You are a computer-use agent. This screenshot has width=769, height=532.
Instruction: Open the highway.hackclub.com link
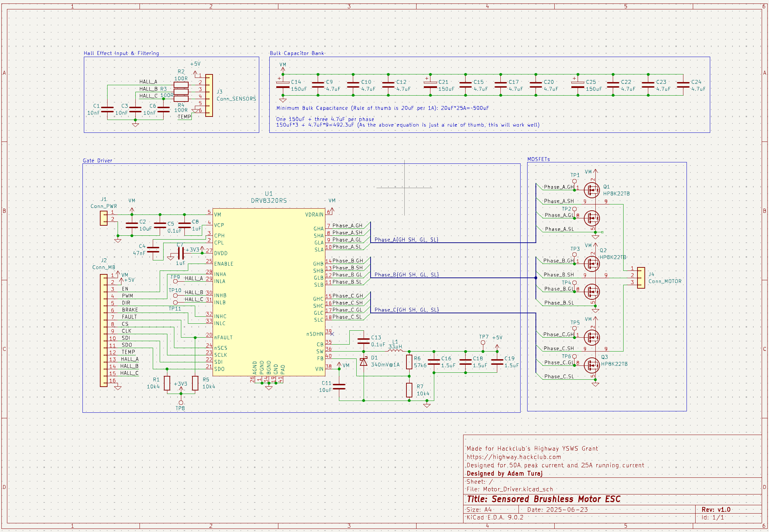(514, 457)
